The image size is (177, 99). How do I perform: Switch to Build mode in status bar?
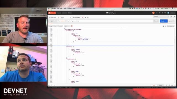click(x=154, y=85)
